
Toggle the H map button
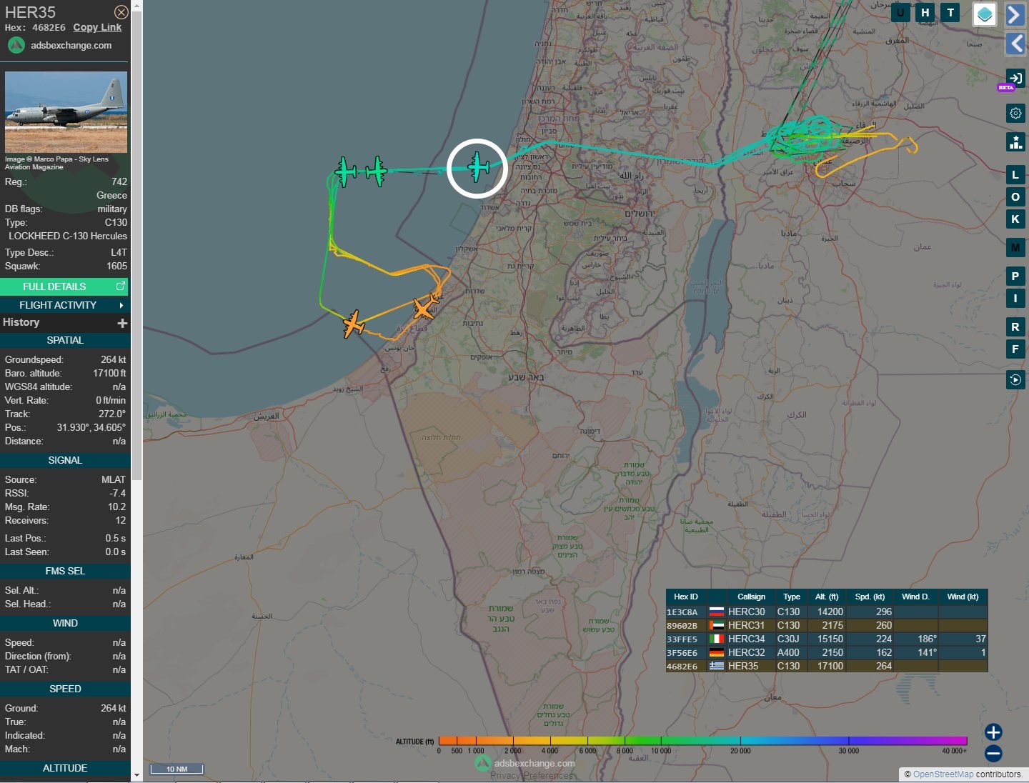(x=925, y=13)
